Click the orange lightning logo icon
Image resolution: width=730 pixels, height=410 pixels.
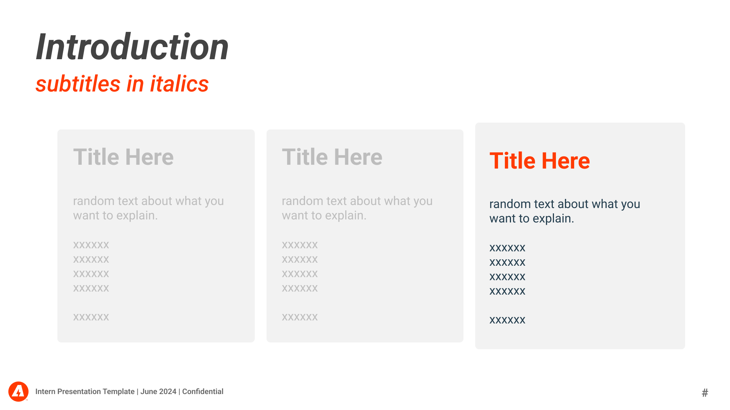tap(18, 391)
